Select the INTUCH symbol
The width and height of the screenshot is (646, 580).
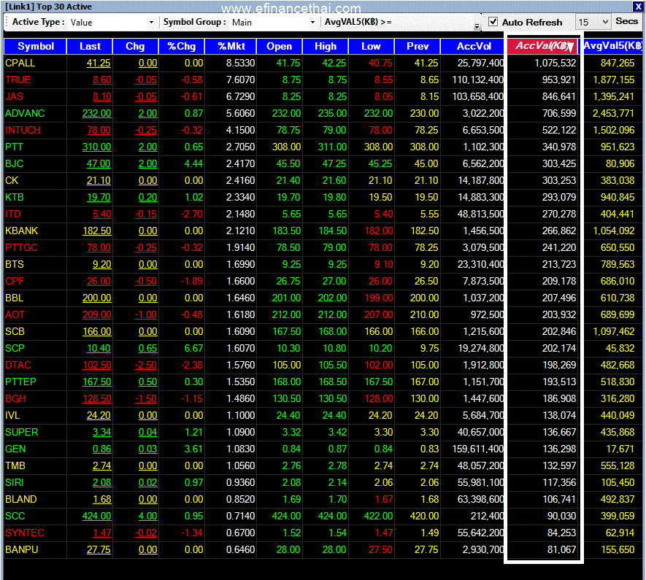[x=23, y=130]
